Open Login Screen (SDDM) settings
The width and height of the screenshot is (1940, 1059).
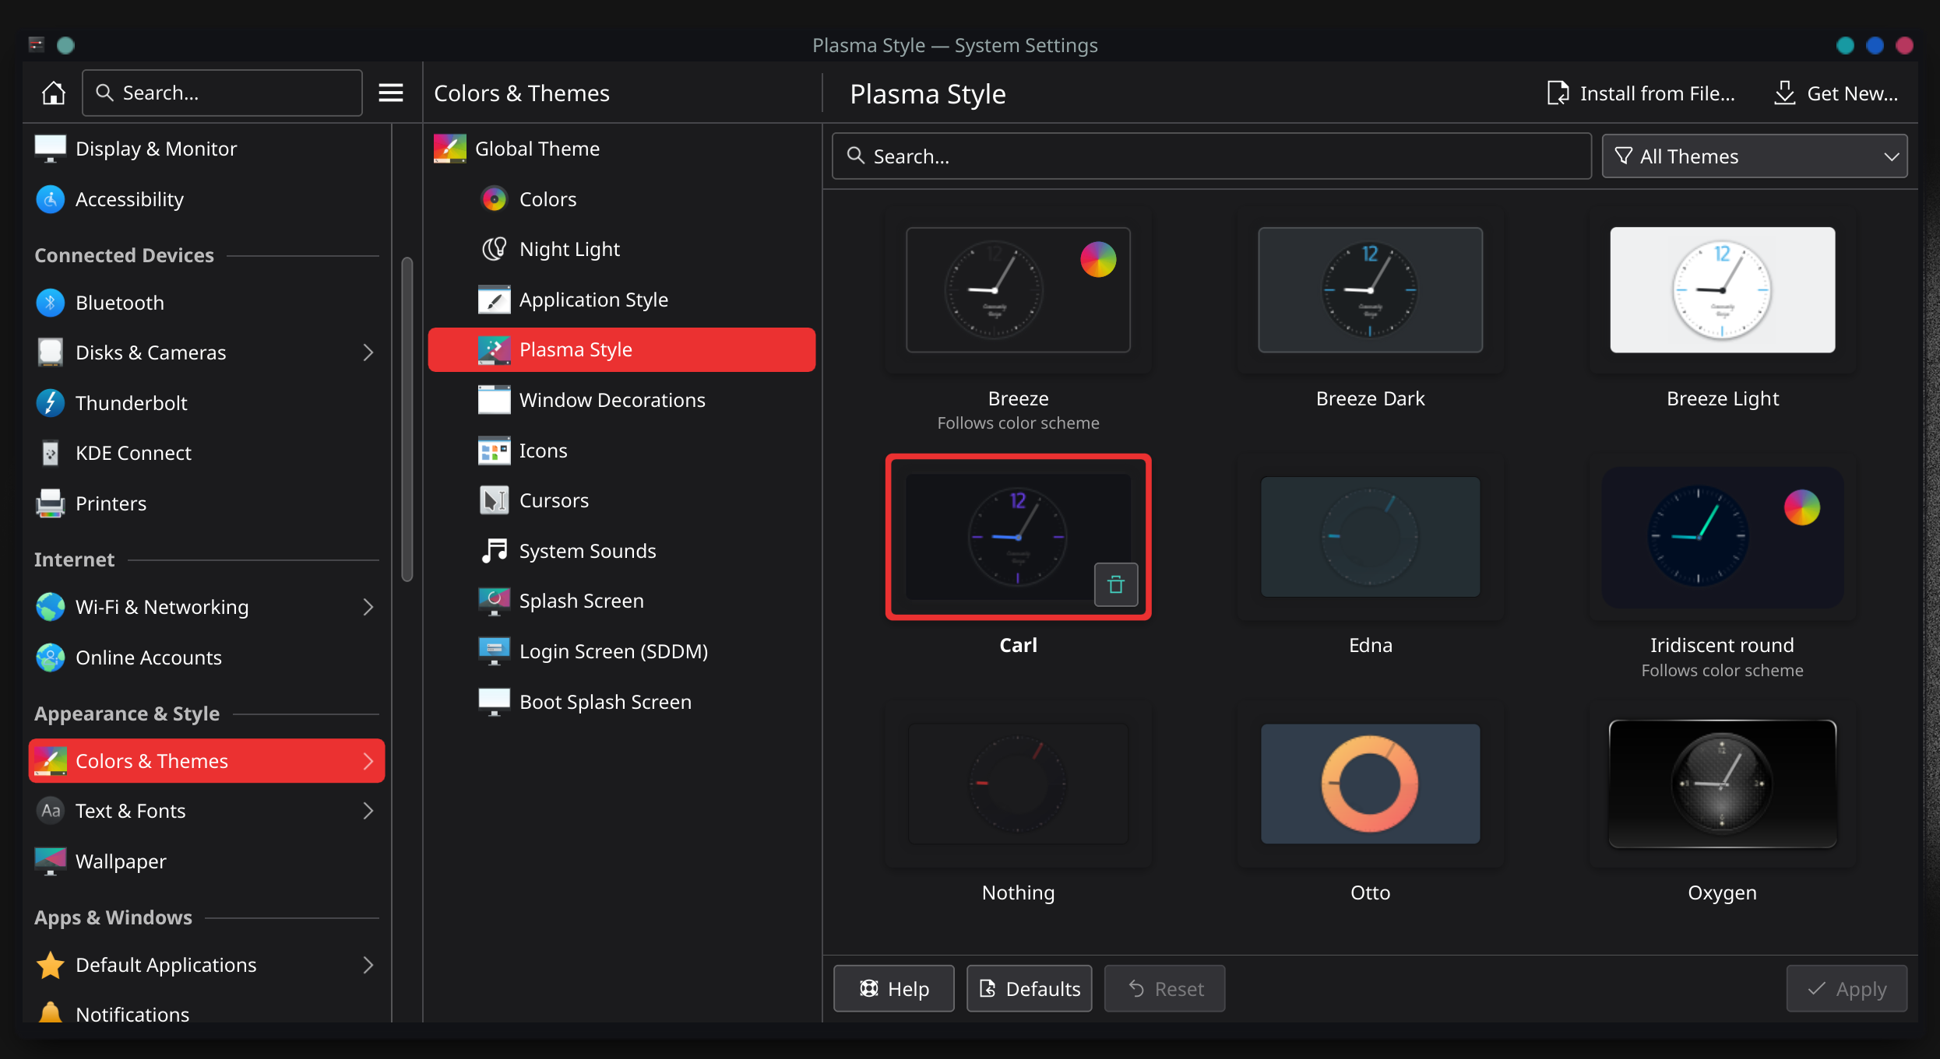[x=621, y=651]
